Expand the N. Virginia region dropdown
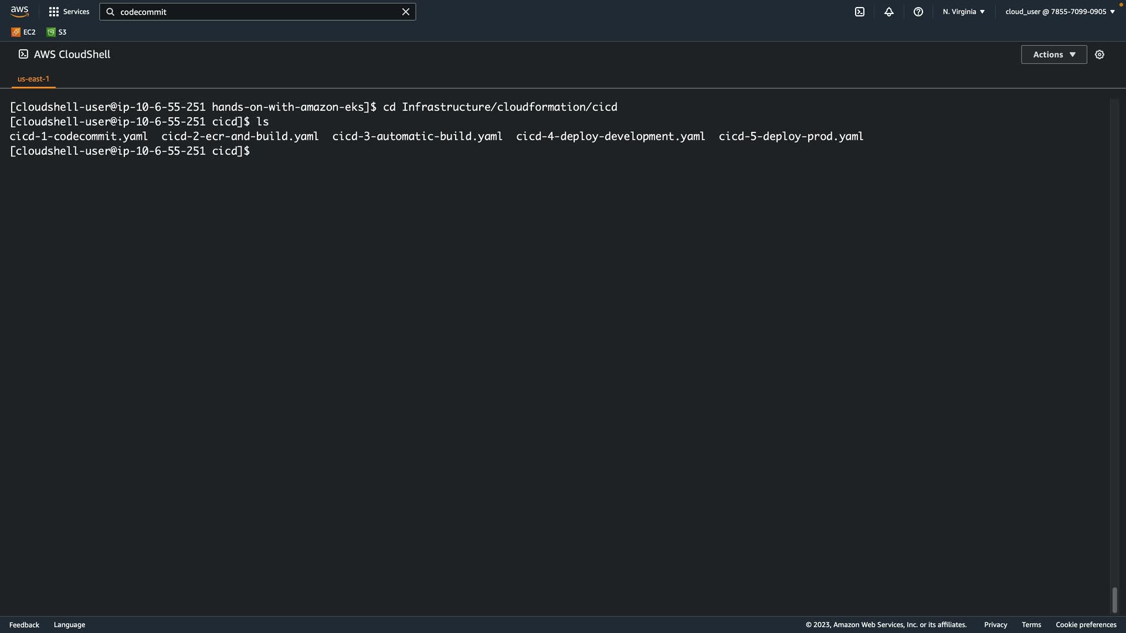This screenshot has height=633, width=1126. point(964,12)
